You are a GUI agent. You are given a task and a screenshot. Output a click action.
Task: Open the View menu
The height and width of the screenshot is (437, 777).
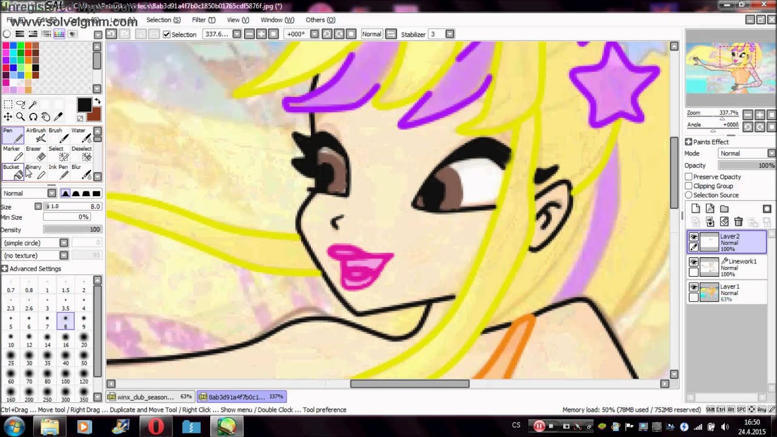click(238, 20)
